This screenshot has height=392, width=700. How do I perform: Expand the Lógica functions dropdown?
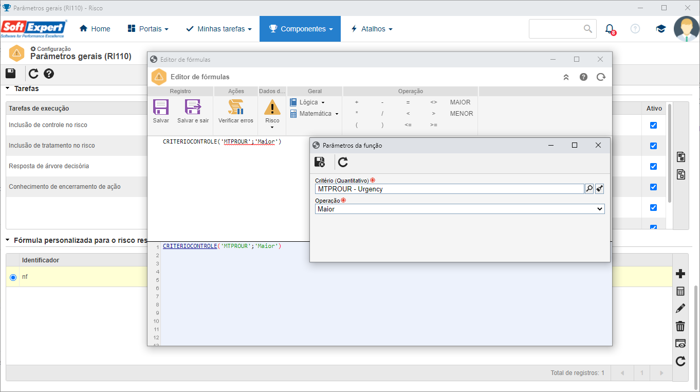(x=307, y=102)
